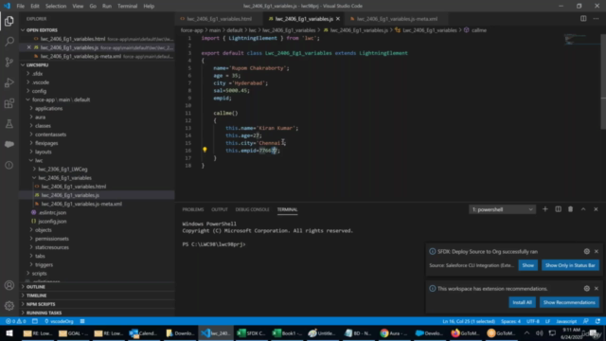Screen dimensions: 606x341
Task: Collapse the lwc folder
Action: pyautogui.click(x=39, y=160)
